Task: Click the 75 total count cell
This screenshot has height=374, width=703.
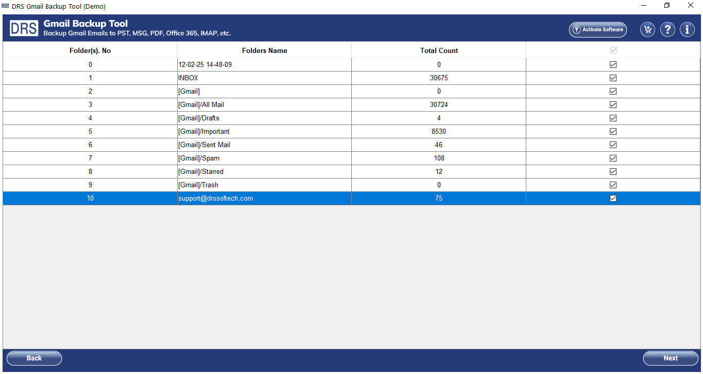Action: (439, 199)
